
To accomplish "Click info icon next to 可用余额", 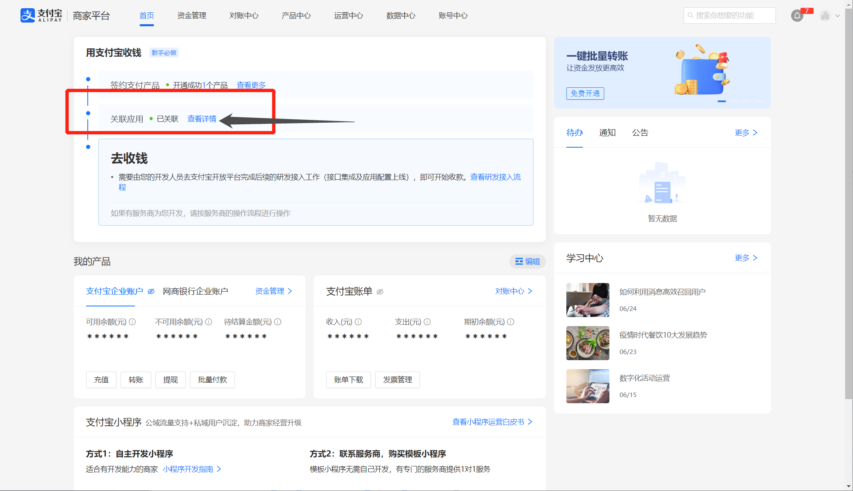I will pos(132,322).
